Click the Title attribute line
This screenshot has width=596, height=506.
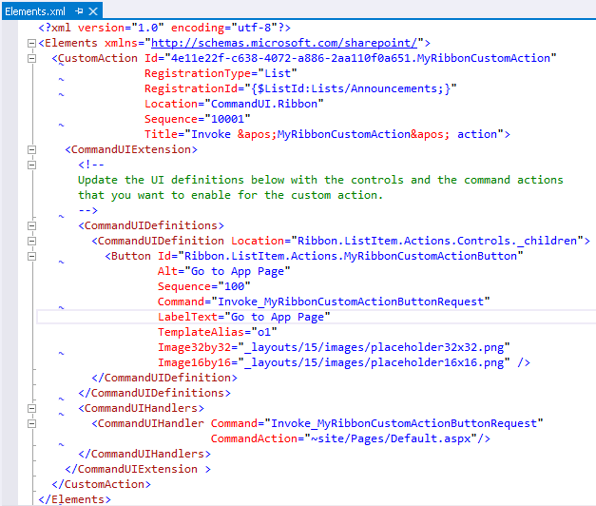point(327,134)
